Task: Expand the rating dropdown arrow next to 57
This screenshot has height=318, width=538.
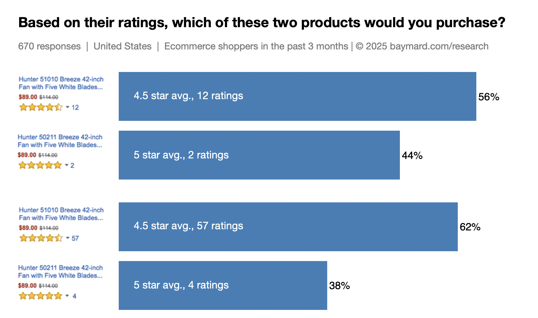Action: 67,238
